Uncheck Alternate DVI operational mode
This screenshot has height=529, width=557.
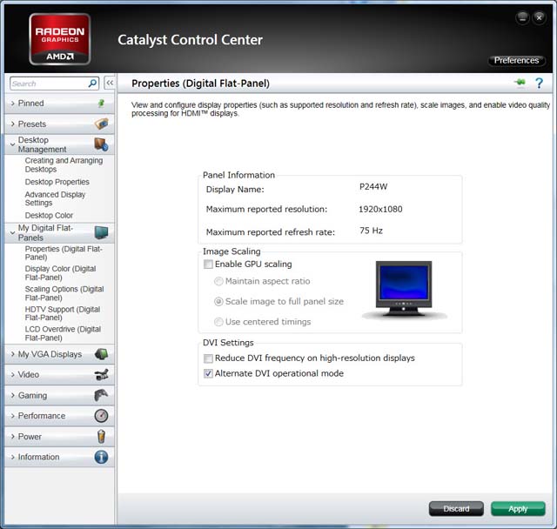point(208,373)
